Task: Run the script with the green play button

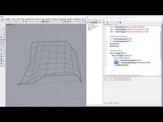Action: tap(104, 22)
